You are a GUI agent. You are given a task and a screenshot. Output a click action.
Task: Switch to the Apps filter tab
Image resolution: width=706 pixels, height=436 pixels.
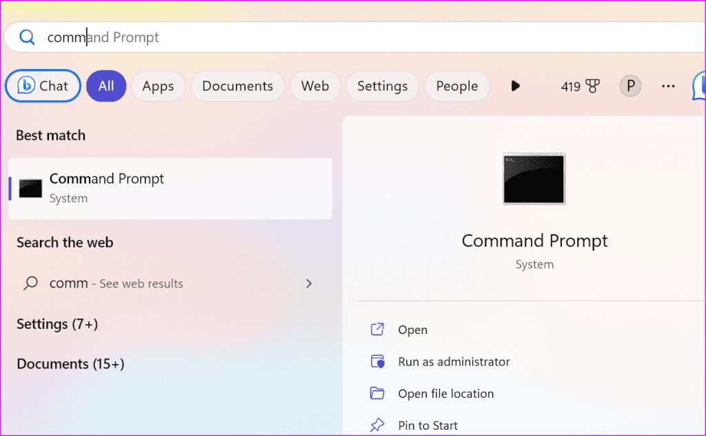tap(158, 86)
